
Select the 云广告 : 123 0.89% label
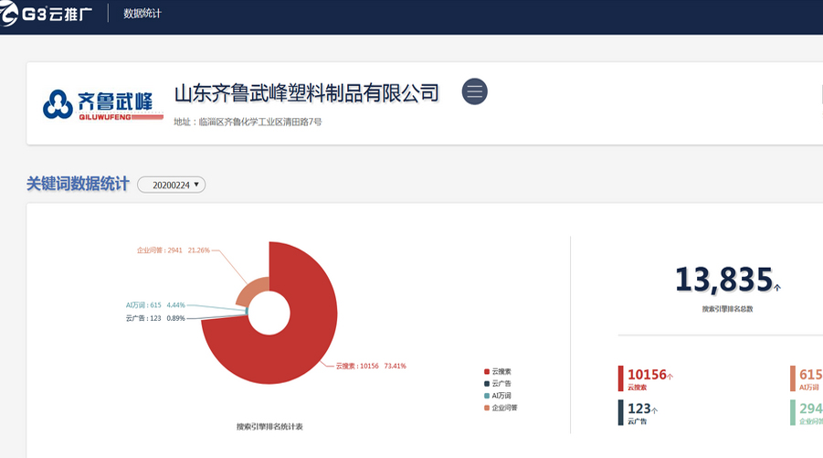click(x=155, y=318)
